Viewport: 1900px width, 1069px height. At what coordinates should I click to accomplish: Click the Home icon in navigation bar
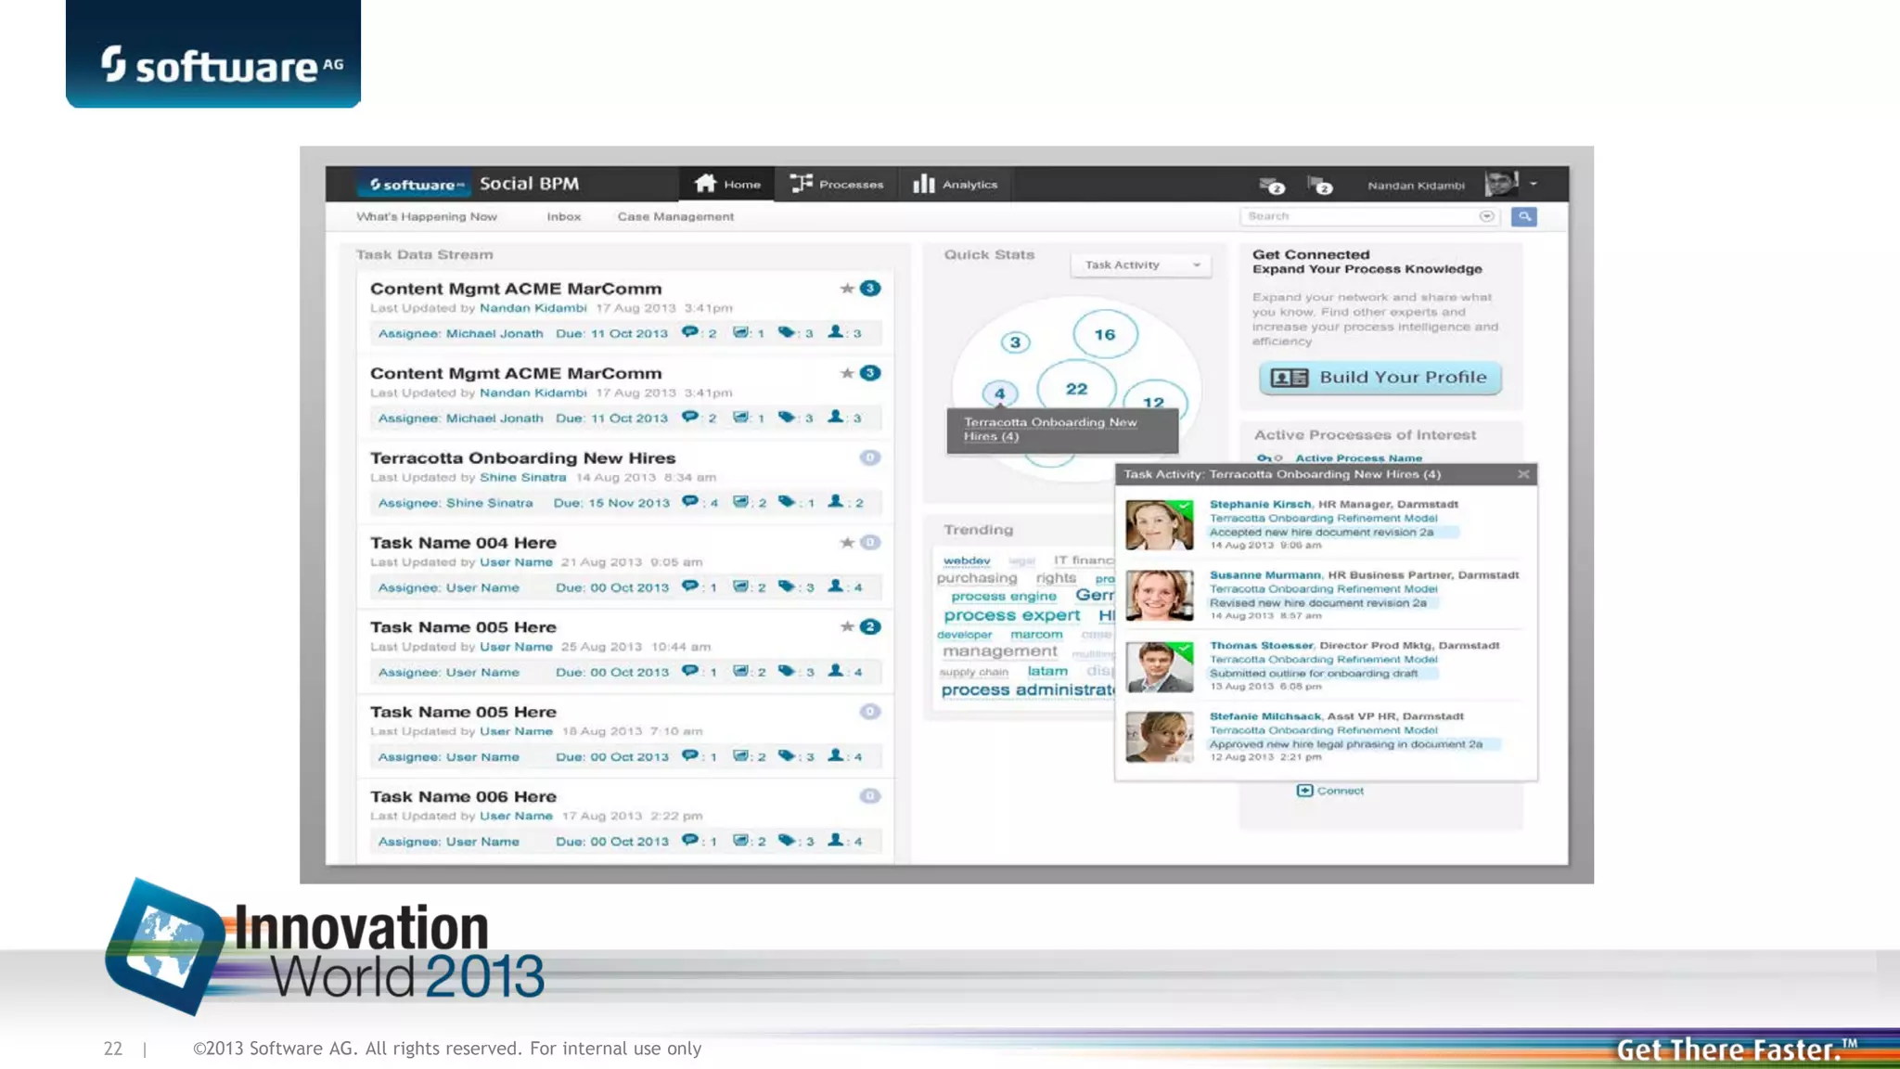[705, 184]
